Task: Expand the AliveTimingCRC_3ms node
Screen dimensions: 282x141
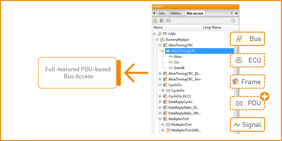Action: [x=160, y=79]
